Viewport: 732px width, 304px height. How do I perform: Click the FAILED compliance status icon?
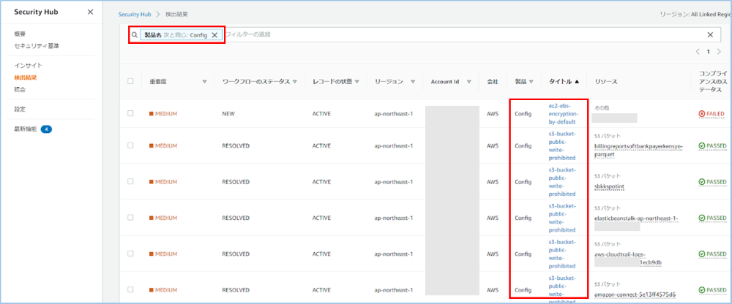(x=703, y=114)
